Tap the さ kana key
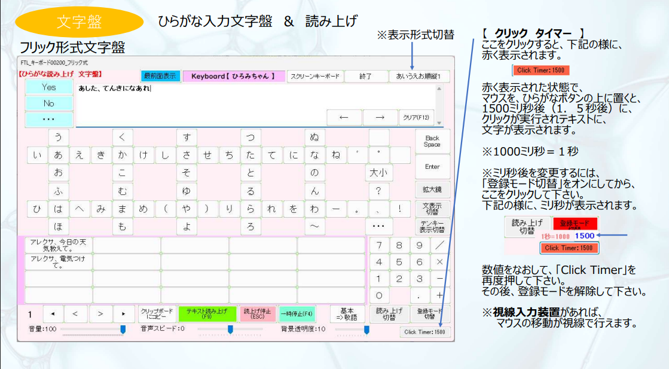669x369 pixels. coord(187,155)
